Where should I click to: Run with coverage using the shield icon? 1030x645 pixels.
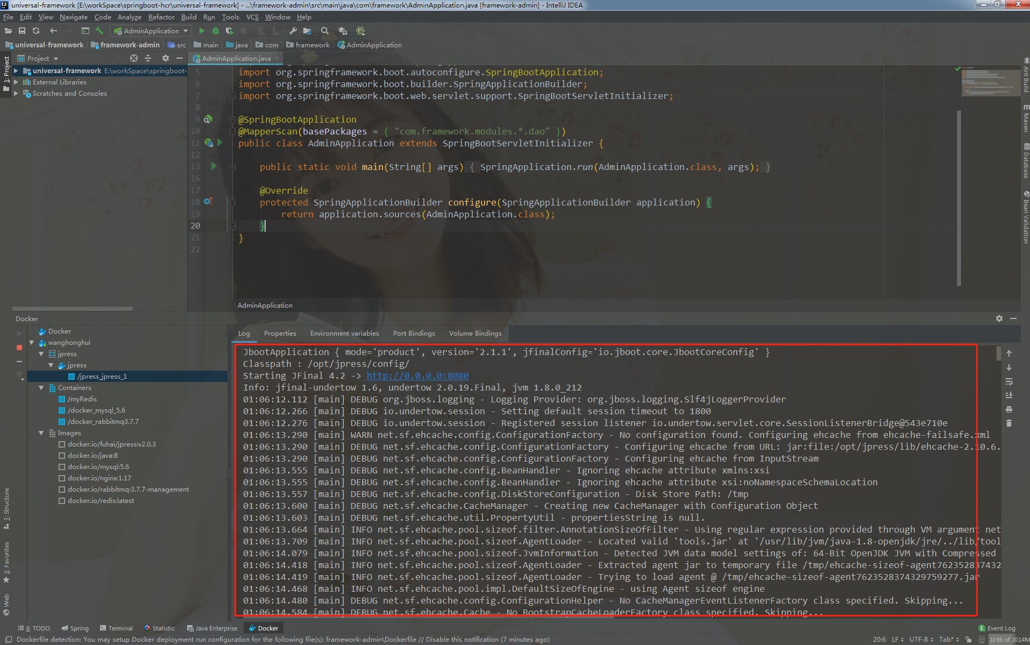[x=230, y=31]
